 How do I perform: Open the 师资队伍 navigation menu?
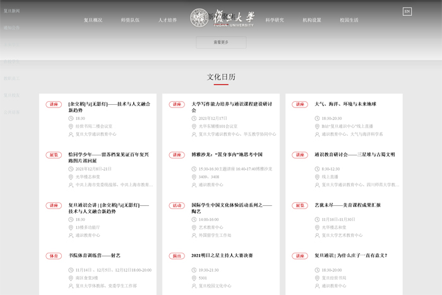(130, 20)
